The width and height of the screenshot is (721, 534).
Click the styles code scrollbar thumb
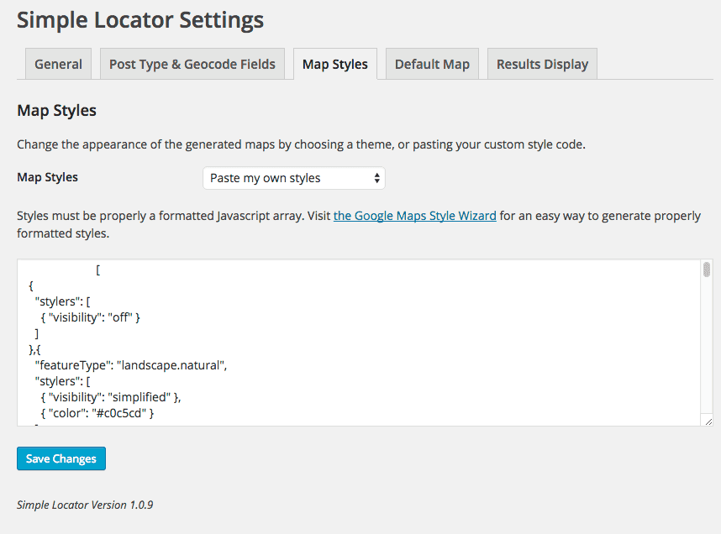707,270
